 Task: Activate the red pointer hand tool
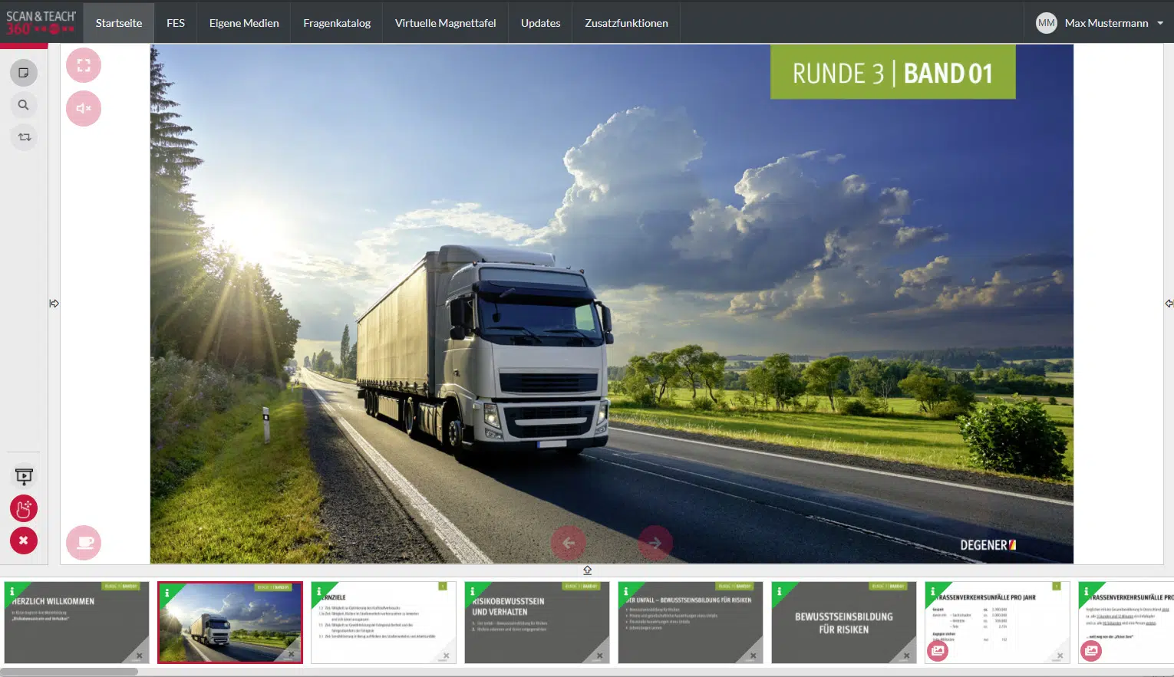[24, 508]
